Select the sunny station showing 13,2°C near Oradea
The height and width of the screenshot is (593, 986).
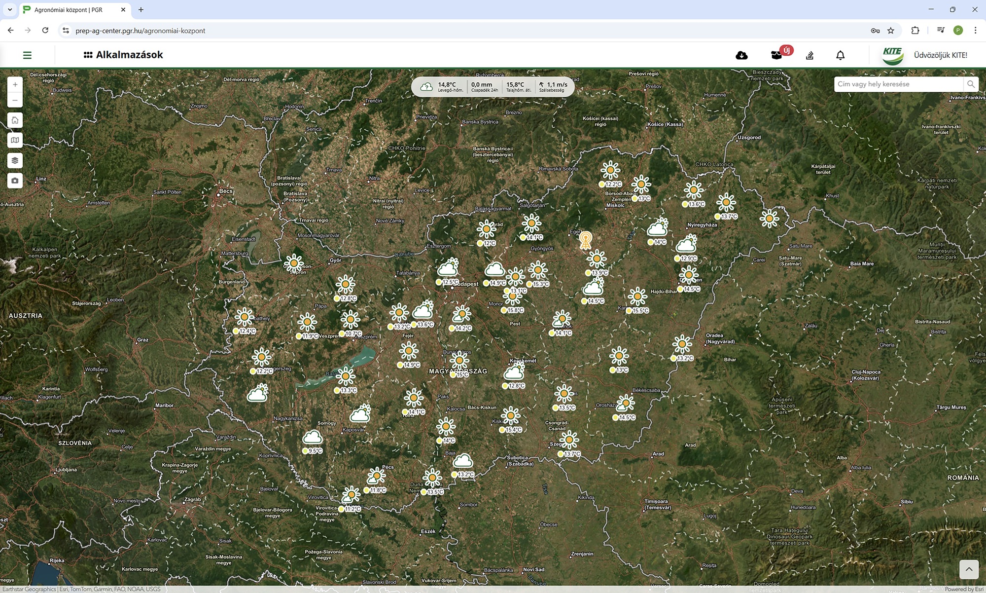point(682,344)
